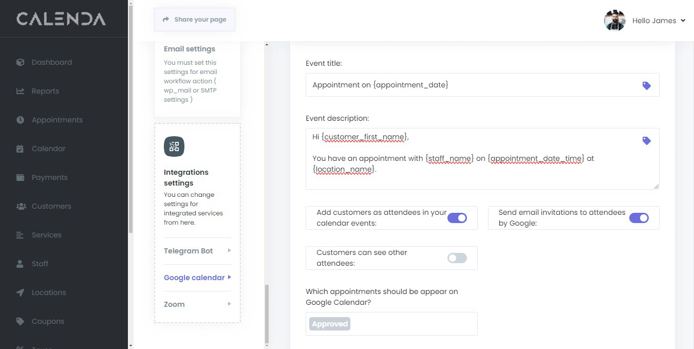Click the Dashboard cube icon in sidebar
Screen dimensions: 694x349
[x=20, y=62]
